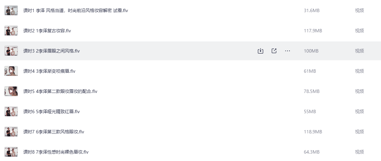
Task: Click the 课时8 video thumbnail
Action: [x=11, y=152]
